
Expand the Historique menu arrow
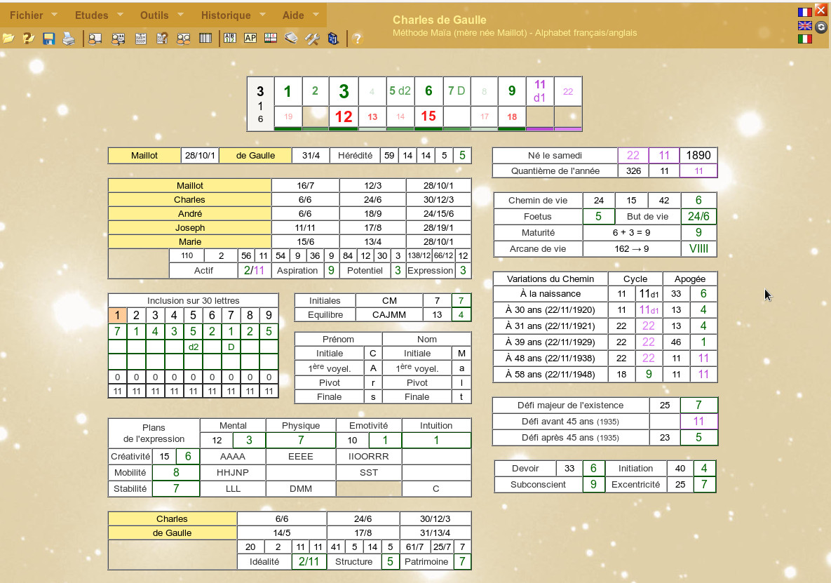point(262,14)
